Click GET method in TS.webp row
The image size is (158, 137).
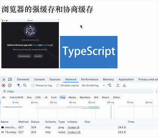pos(21,132)
